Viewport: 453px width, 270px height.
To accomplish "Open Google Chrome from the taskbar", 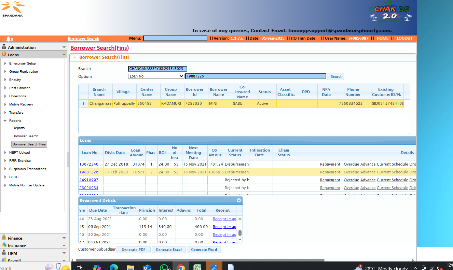I will click(181, 268).
